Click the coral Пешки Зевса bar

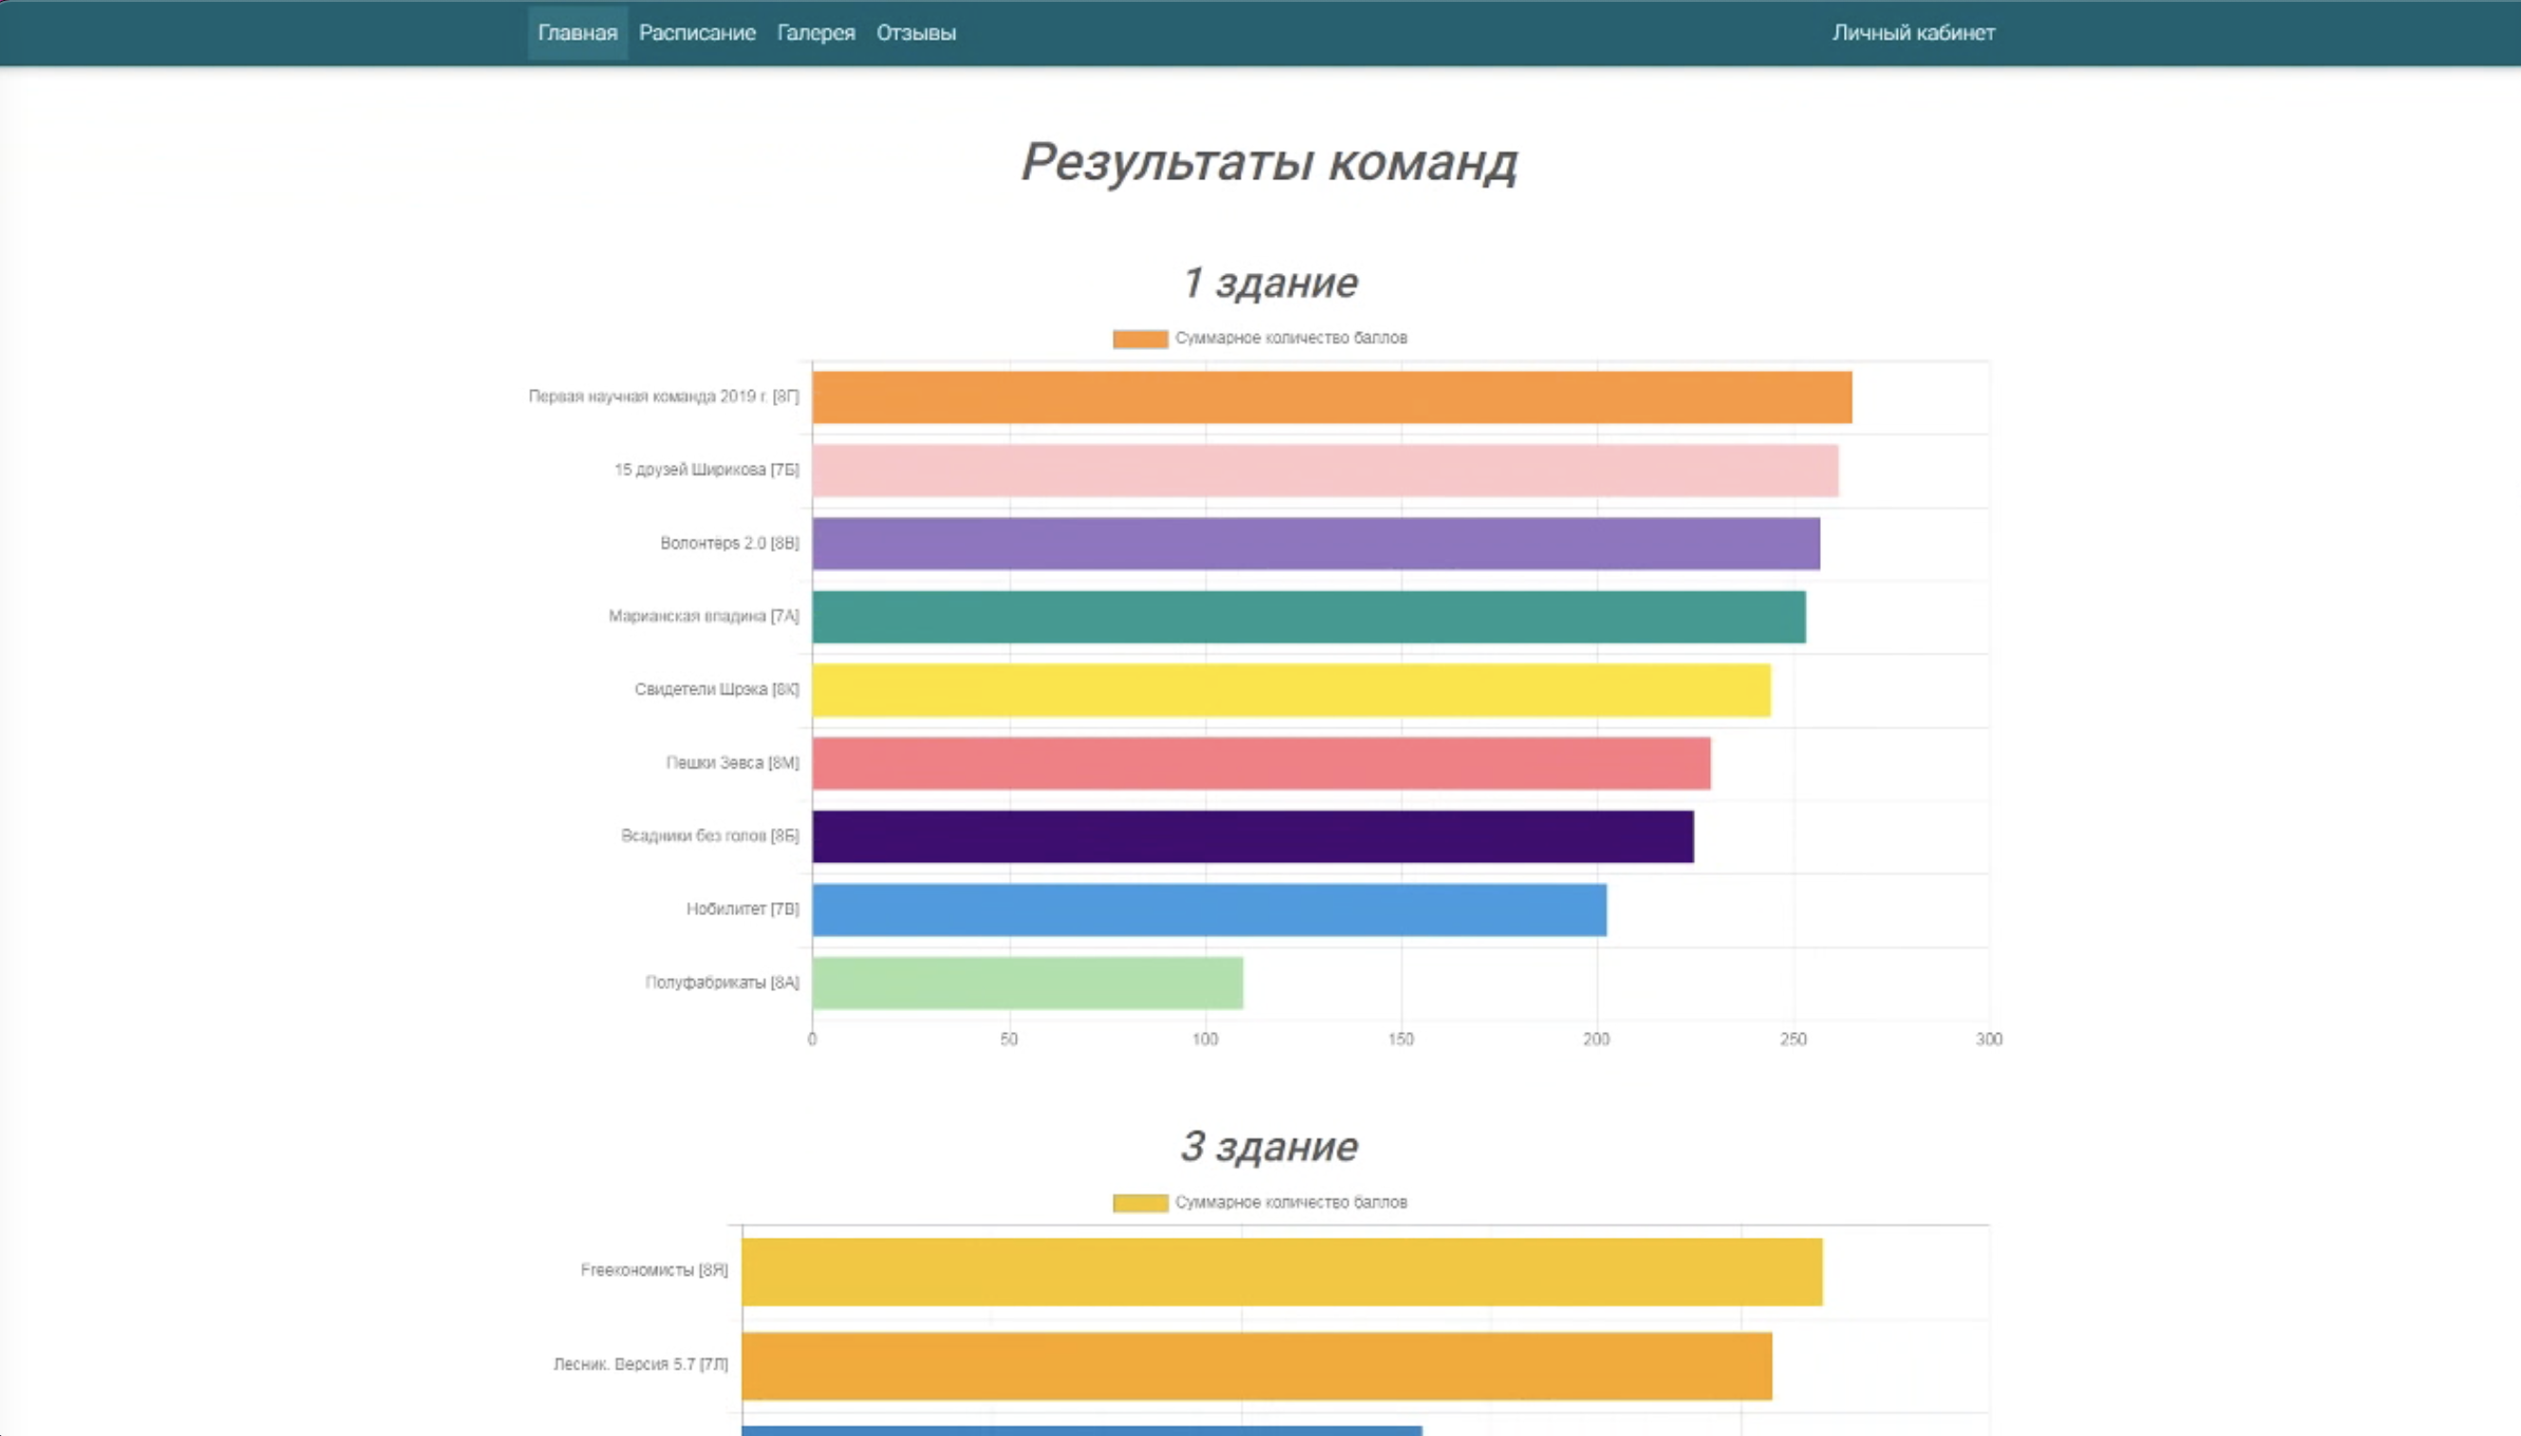(1262, 764)
